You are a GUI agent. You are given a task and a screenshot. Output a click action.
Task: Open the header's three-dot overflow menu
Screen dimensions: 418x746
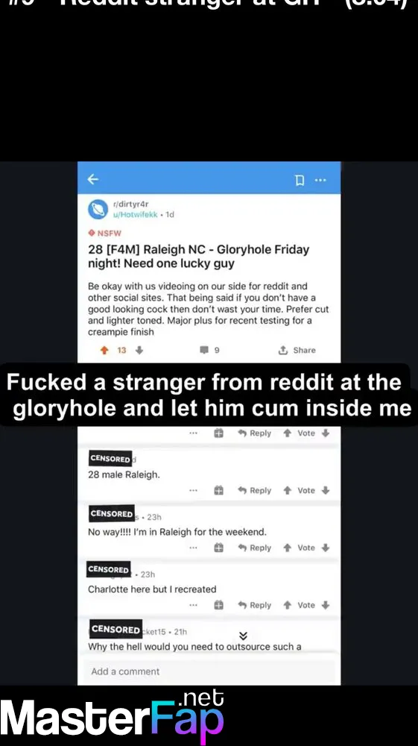click(320, 180)
